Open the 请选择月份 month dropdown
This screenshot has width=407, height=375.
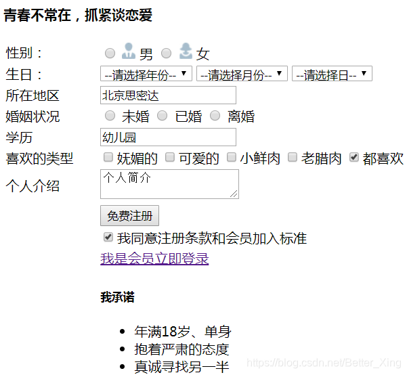242,74
